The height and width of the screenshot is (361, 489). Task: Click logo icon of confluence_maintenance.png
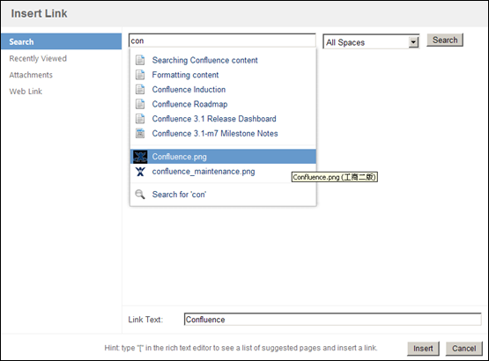point(140,171)
